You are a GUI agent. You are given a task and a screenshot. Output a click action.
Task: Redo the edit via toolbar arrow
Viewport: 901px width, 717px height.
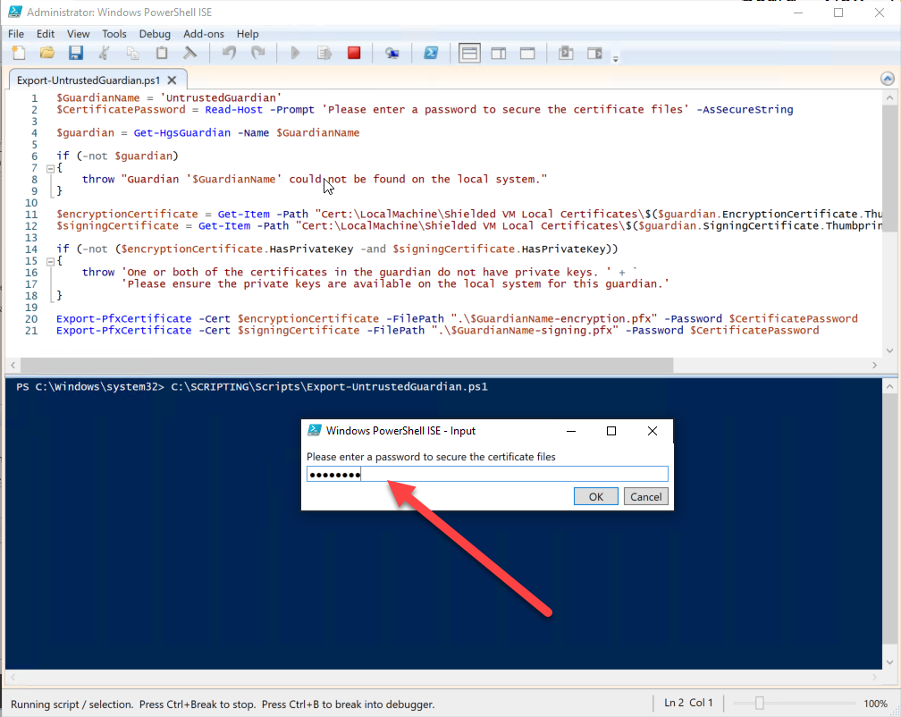(258, 54)
